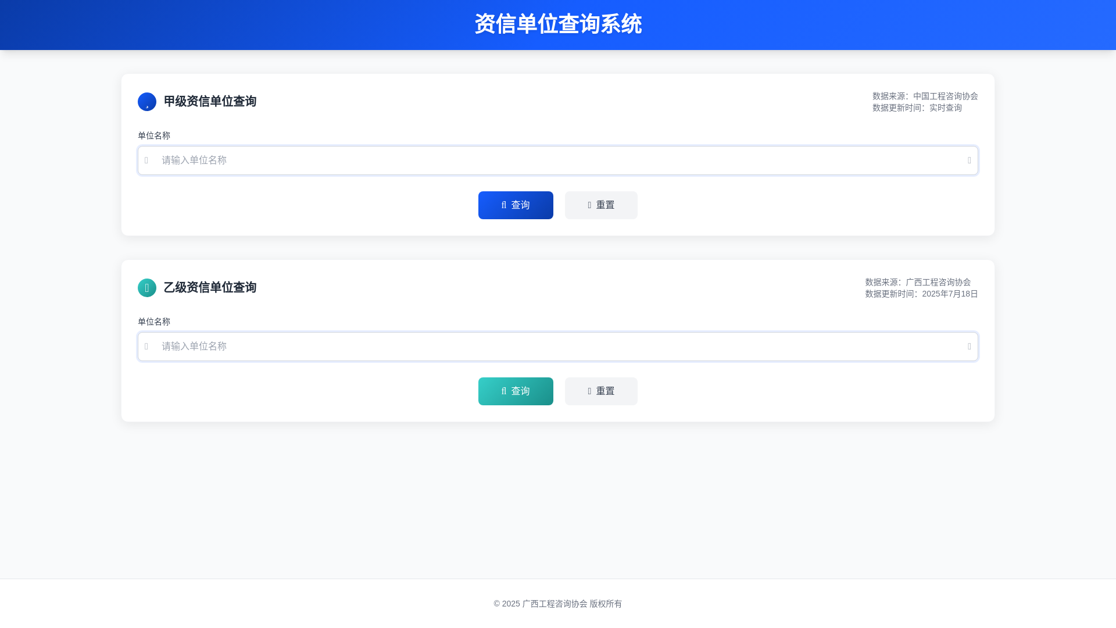
Task: Click the left icon in 甲级 unit name field
Action: [x=146, y=160]
